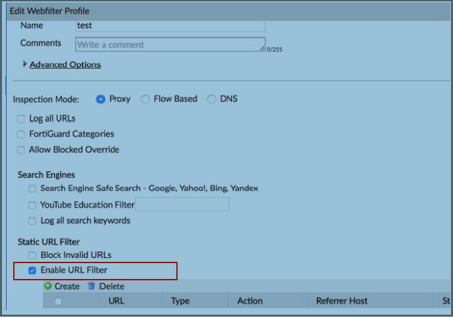Sort by the Action column header
Screen dimensions: 453x318
pos(250,301)
